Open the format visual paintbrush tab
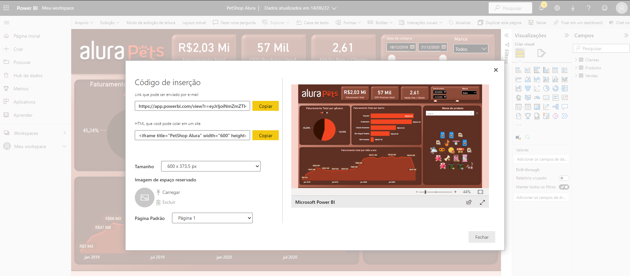 [x=541, y=53]
